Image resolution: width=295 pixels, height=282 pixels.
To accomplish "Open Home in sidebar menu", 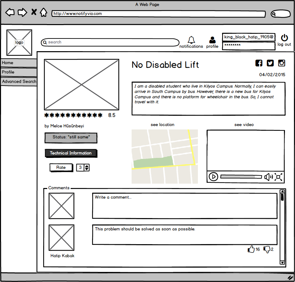I will click(x=19, y=63).
